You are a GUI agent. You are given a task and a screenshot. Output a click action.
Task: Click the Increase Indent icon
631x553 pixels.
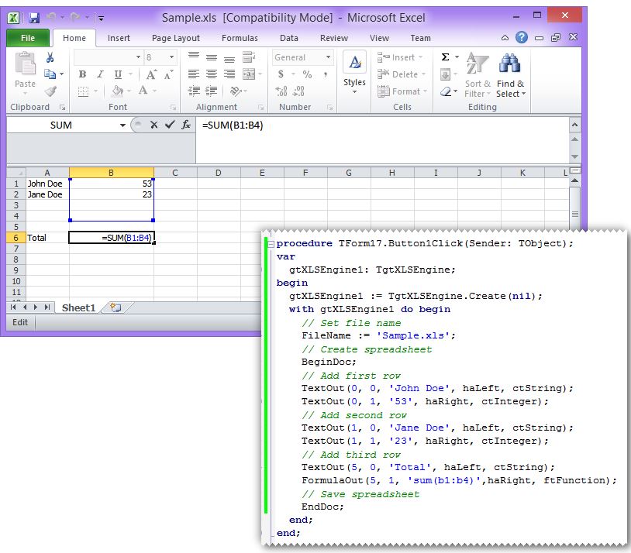[212, 91]
